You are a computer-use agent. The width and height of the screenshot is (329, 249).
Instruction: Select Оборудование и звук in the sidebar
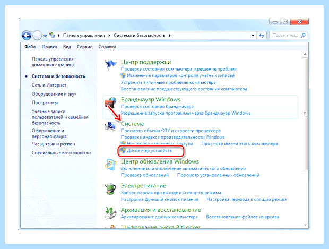tap(54, 94)
